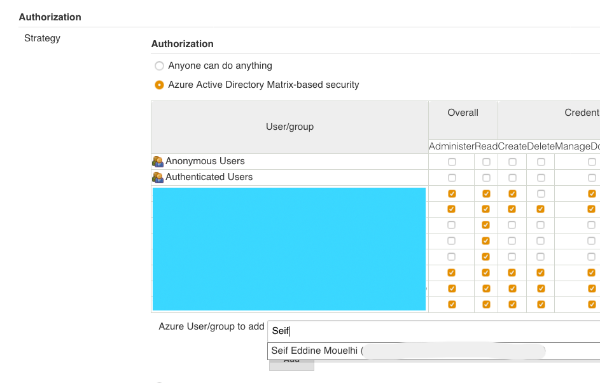Check Create permission for Authenticated Users
This screenshot has width=600, height=383.
click(512, 177)
